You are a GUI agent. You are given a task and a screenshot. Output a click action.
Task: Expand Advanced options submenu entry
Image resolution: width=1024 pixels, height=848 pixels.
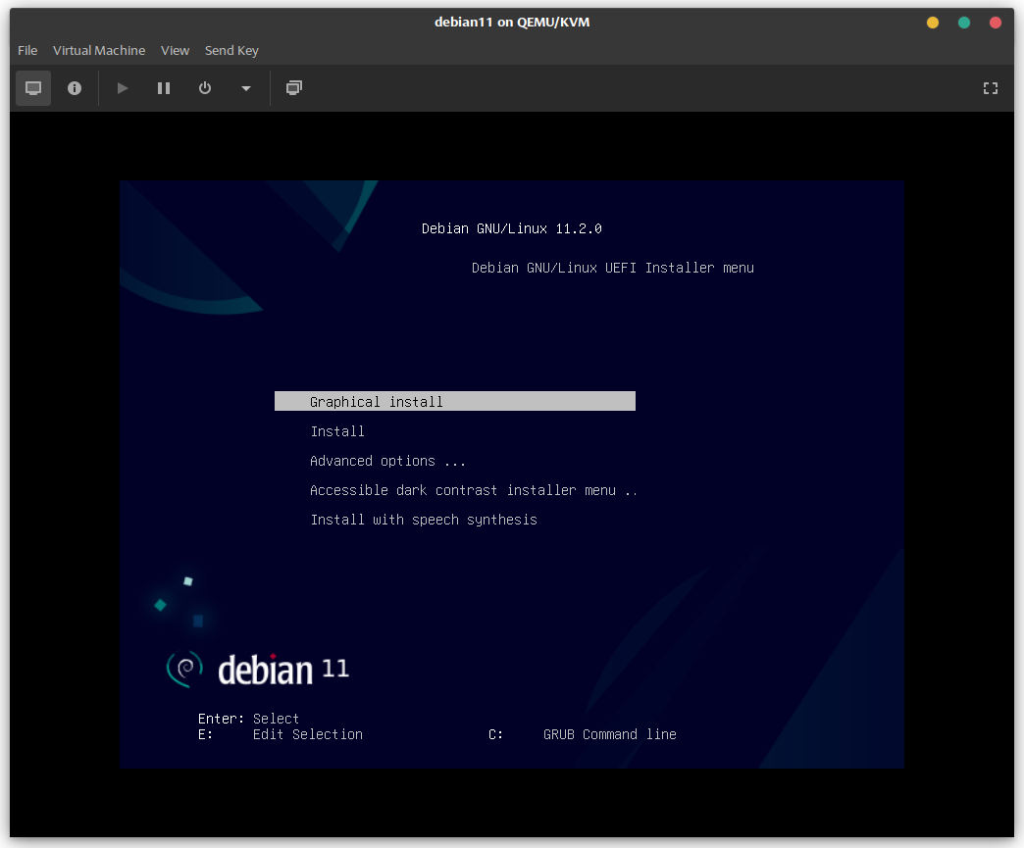tap(387, 461)
